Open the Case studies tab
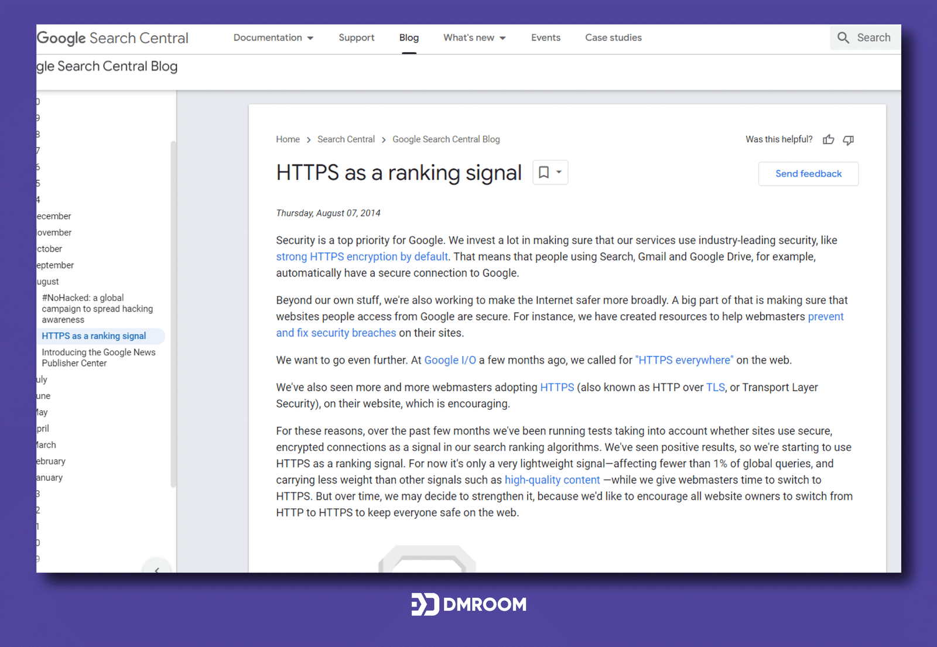937x647 pixels. (x=613, y=37)
